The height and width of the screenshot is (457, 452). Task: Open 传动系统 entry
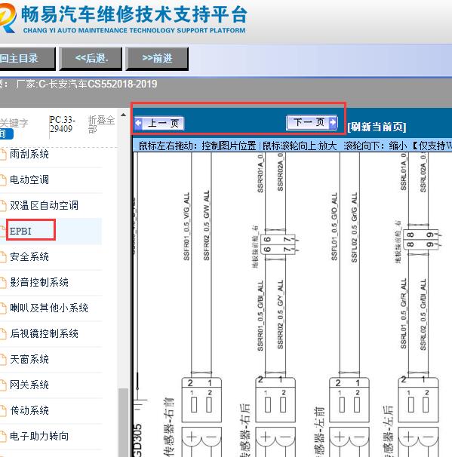(x=29, y=411)
